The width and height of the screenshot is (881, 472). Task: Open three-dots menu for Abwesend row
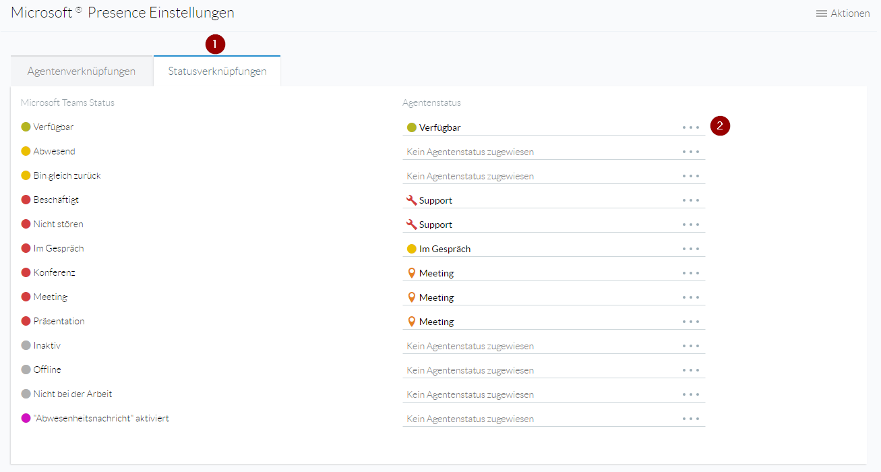691,152
